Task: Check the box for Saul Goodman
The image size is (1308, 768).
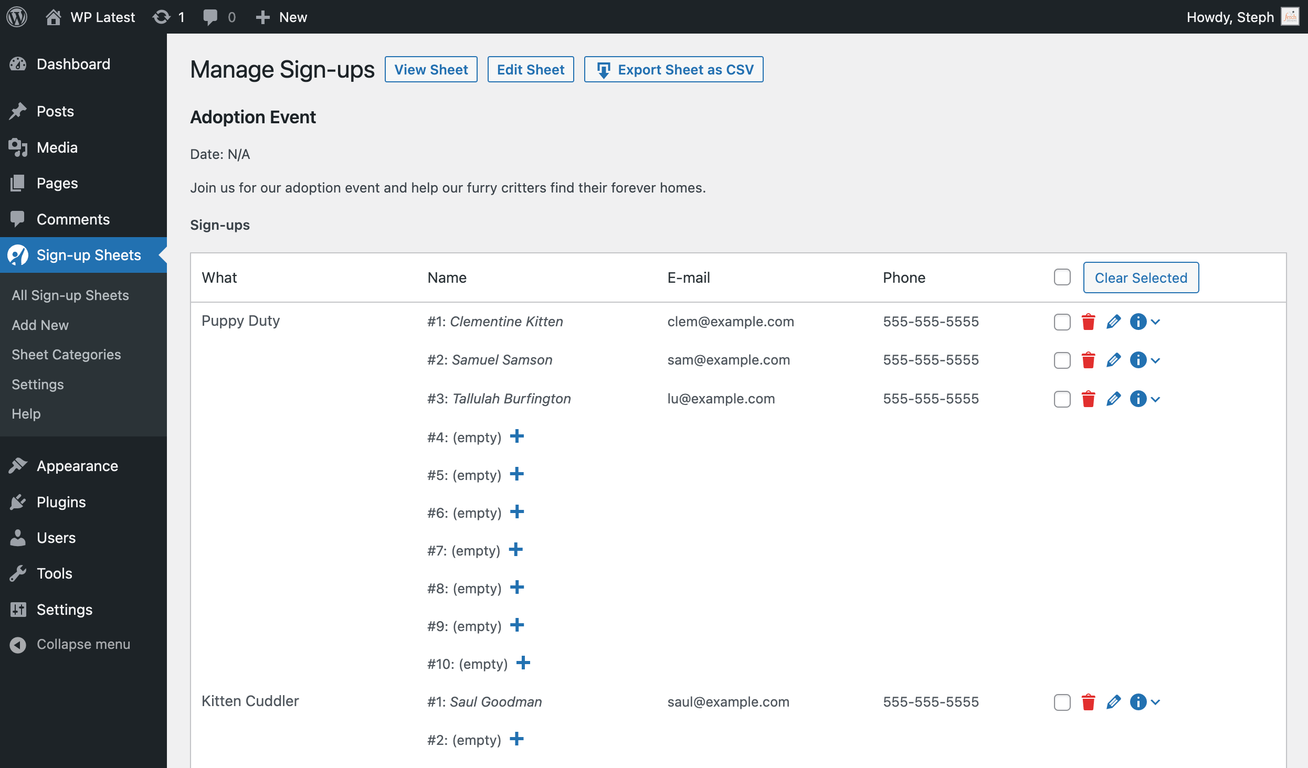Action: 1062,702
